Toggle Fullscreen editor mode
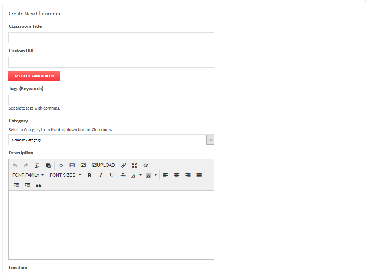The height and width of the screenshot is (273, 366). coord(134,165)
